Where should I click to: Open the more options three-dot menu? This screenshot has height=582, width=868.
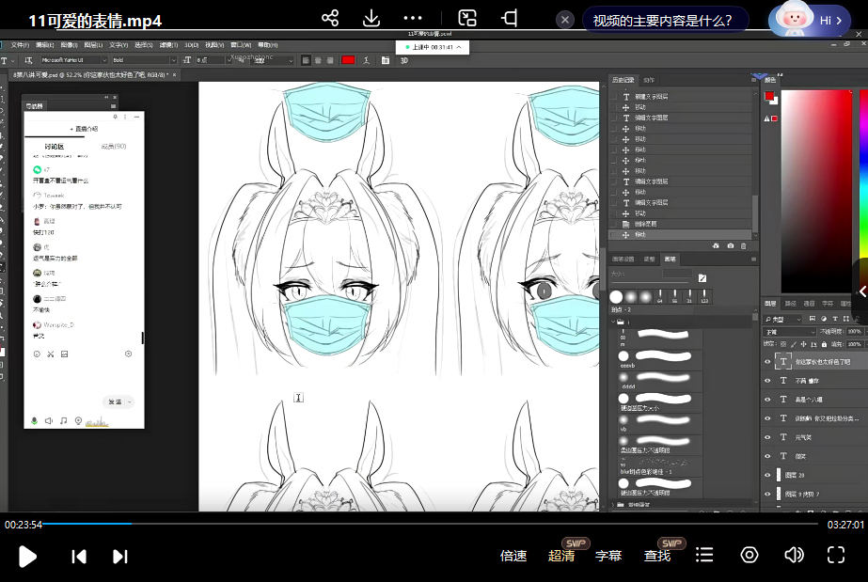pos(413,19)
